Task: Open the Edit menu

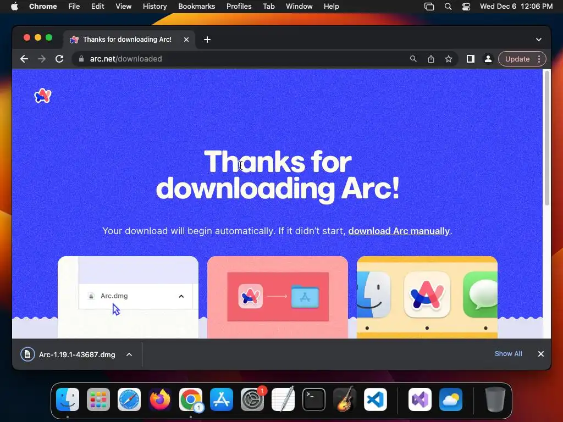Action: click(97, 6)
